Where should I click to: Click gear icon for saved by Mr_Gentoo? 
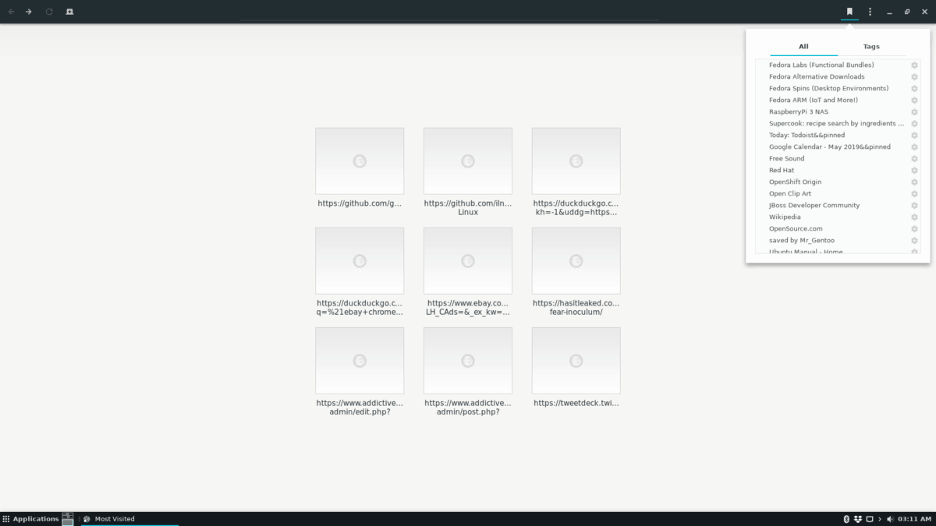point(914,241)
